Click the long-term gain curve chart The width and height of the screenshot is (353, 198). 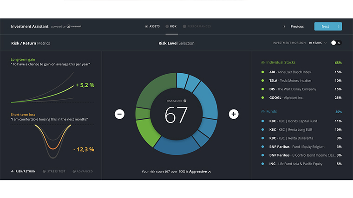[42, 88]
